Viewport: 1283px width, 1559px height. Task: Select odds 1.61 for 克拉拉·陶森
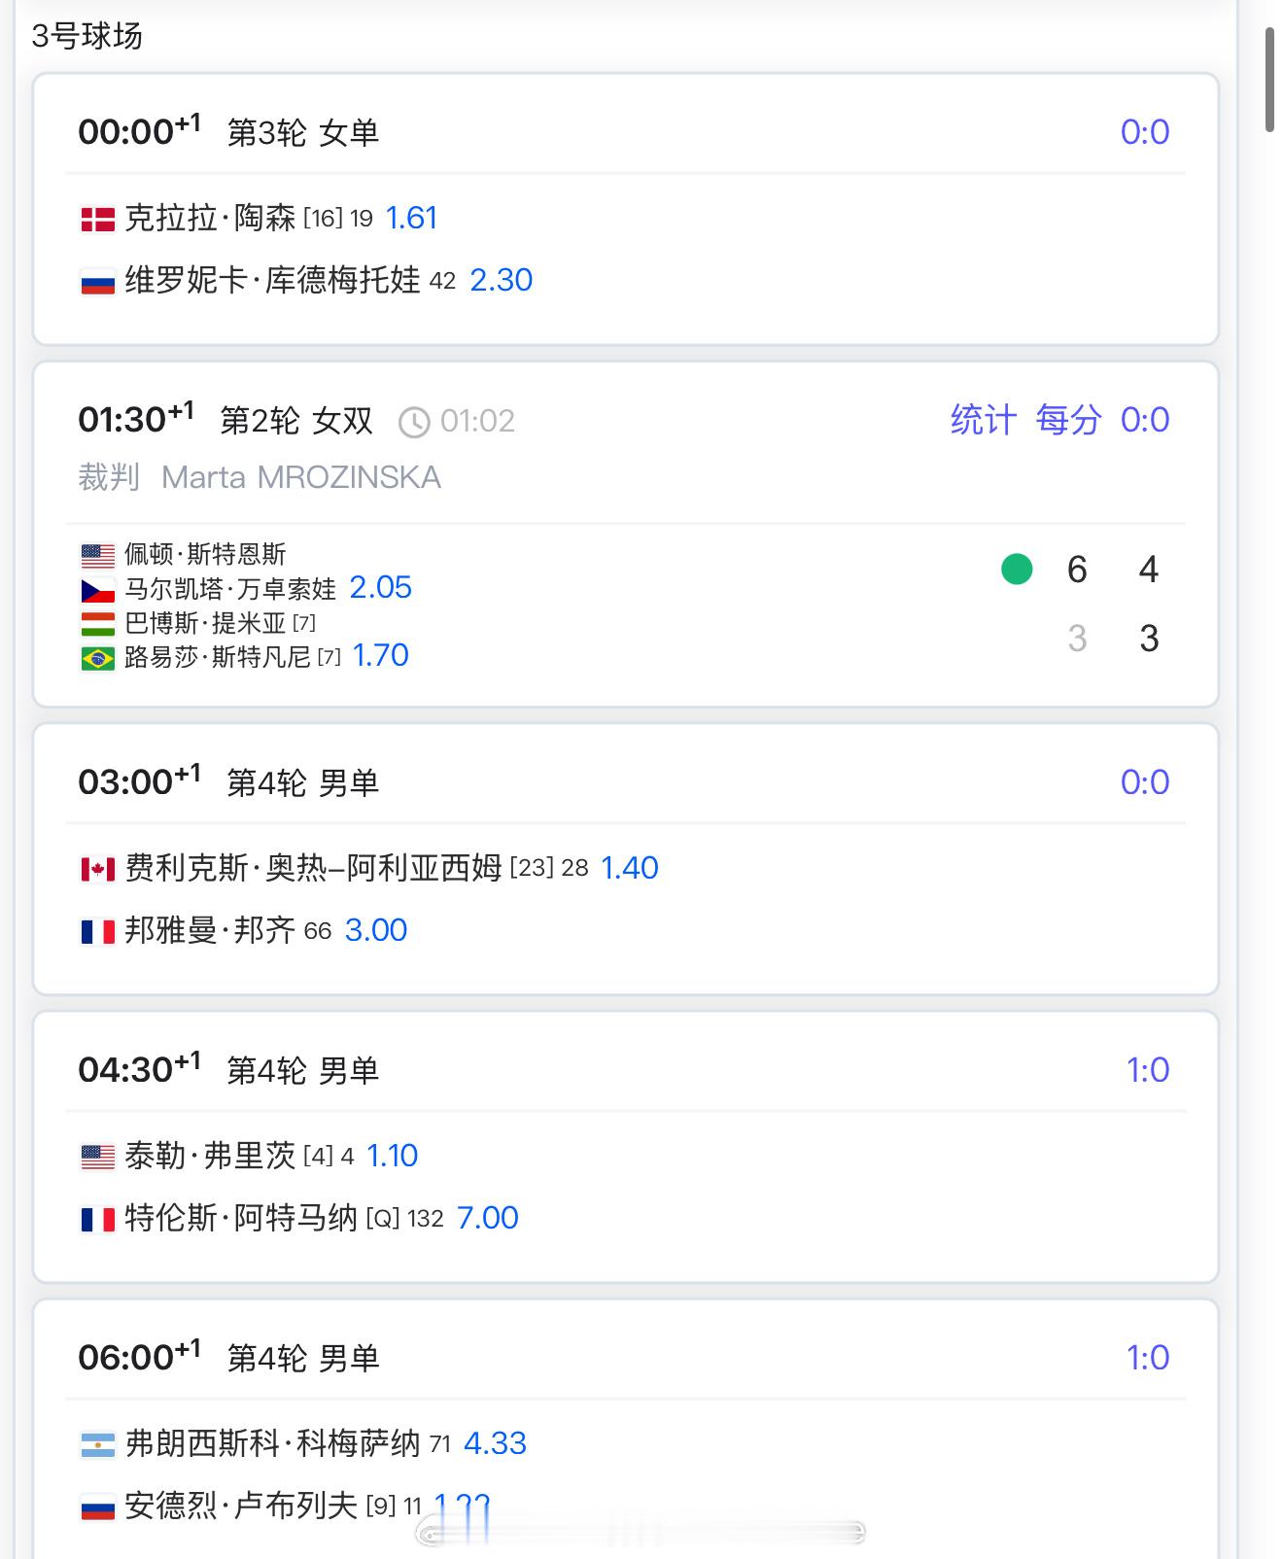coord(411,218)
